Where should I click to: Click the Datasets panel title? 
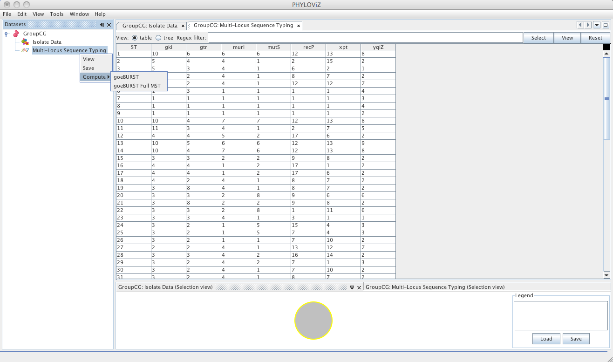[15, 25]
